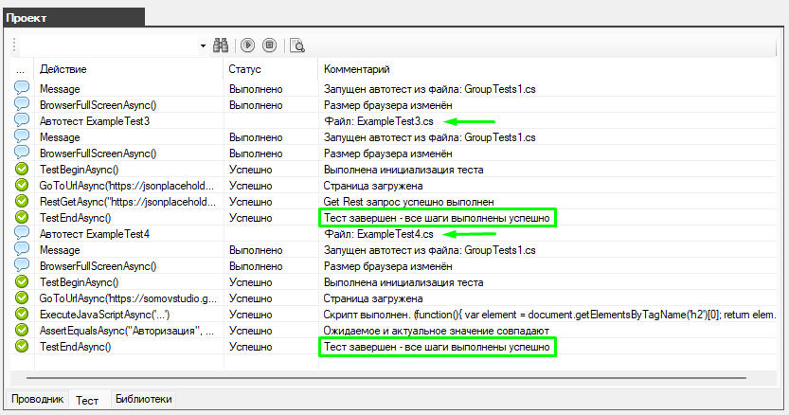Open the toolbar combo box dropdown arrow
Viewport: 789px width, 415px height.
click(x=203, y=45)
